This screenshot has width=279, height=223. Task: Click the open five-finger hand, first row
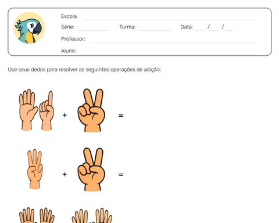pyautogui.click(x=28, y=110)
